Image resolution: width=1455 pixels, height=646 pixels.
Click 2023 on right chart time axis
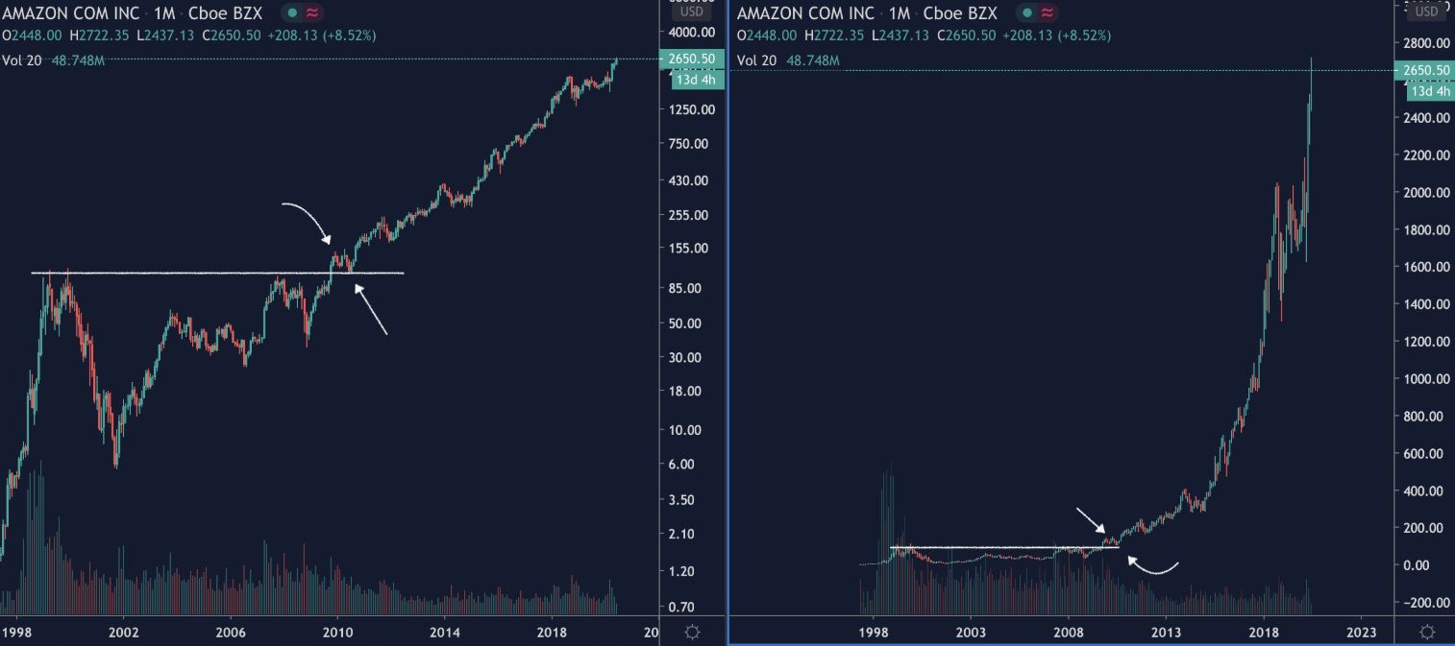[1362, 633]
